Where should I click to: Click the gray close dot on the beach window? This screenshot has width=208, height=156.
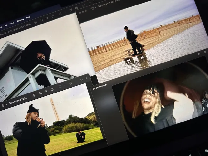[x=80, y=13]
